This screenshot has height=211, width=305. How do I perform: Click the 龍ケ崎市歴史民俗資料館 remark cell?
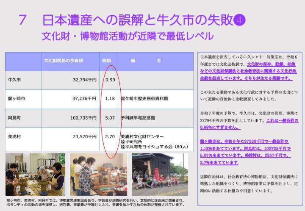pyautogui.click(x=144, y=98)
